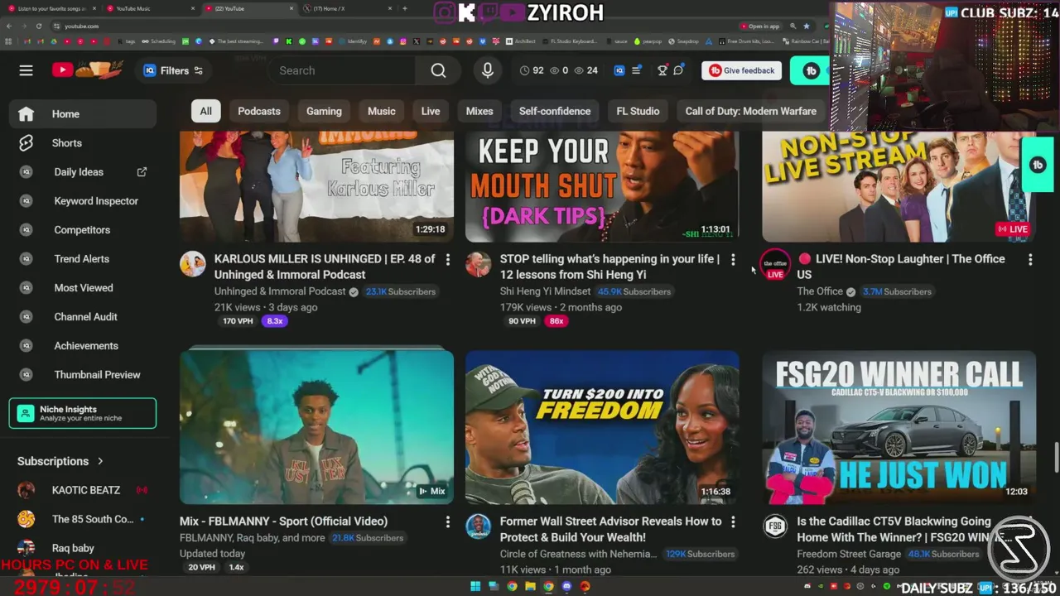Open Channel Audit in the sidebar
This screenshot has height=596, width=1060.
click(x=83, y=317)
